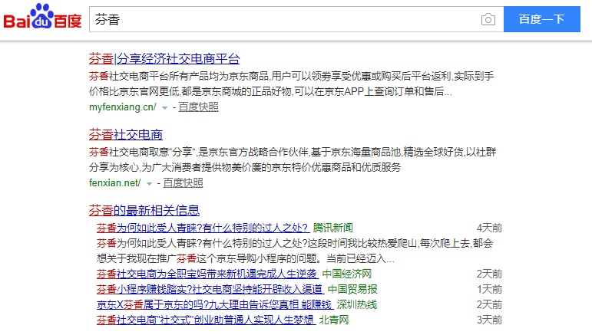Open 百度快照 for fenxian.net result

pos(183,182)
